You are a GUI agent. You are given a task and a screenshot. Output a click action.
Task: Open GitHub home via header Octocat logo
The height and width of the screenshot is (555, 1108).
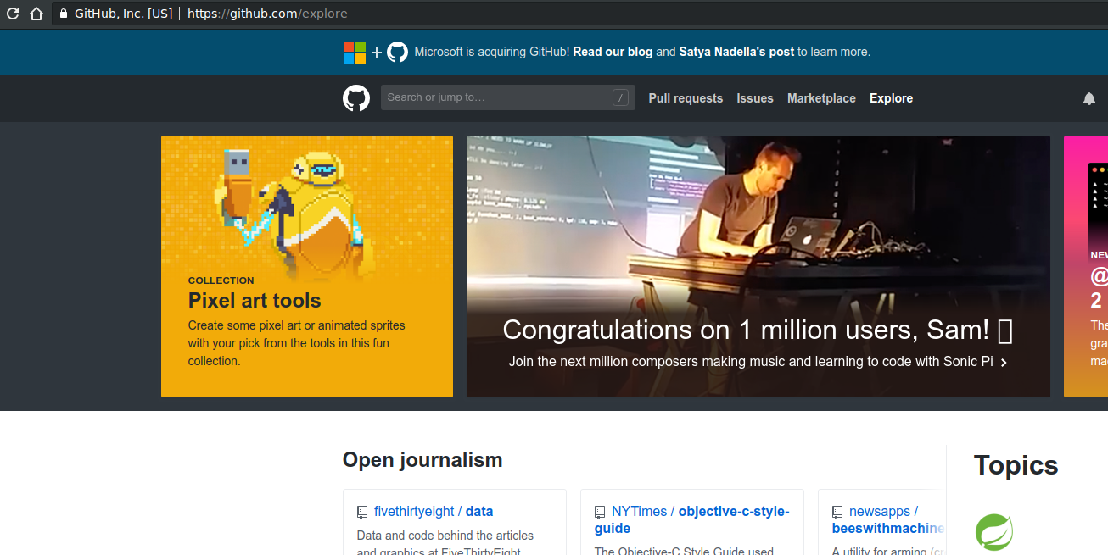tap(356, 98)
